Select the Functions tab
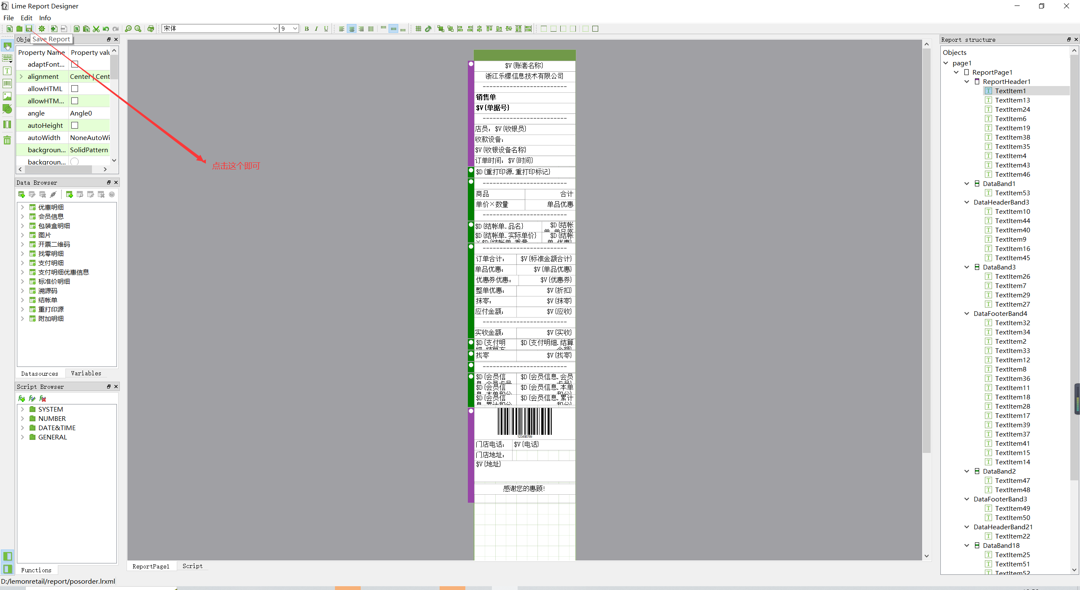 (36, 570)
